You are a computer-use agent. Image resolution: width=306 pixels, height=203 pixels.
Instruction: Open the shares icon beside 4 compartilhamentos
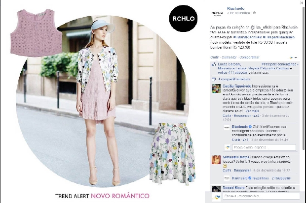214,79
